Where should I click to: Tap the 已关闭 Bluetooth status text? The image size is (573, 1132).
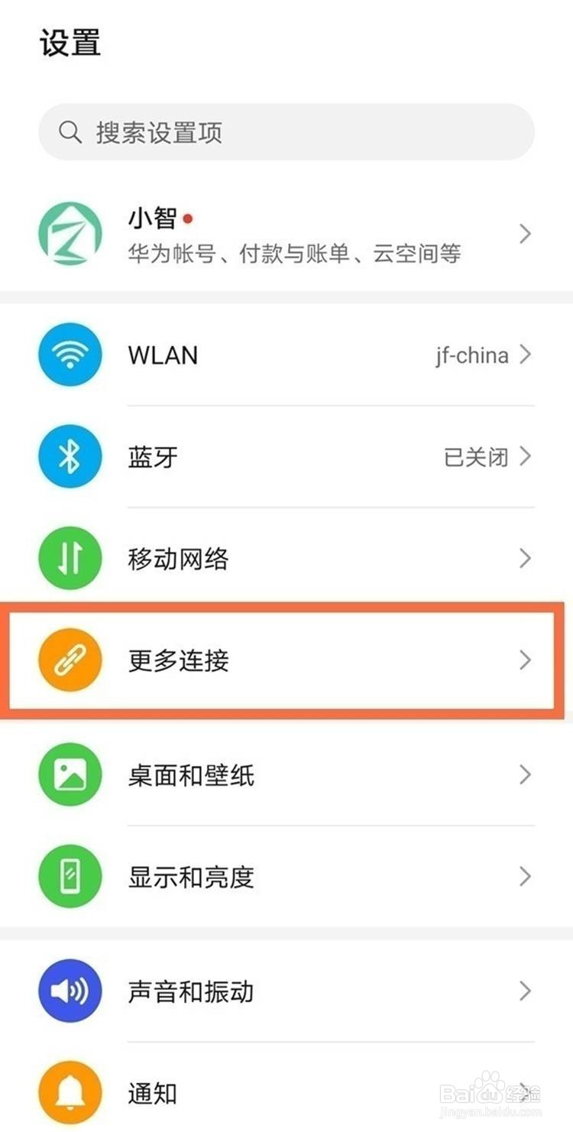click(x=476, y=457)
